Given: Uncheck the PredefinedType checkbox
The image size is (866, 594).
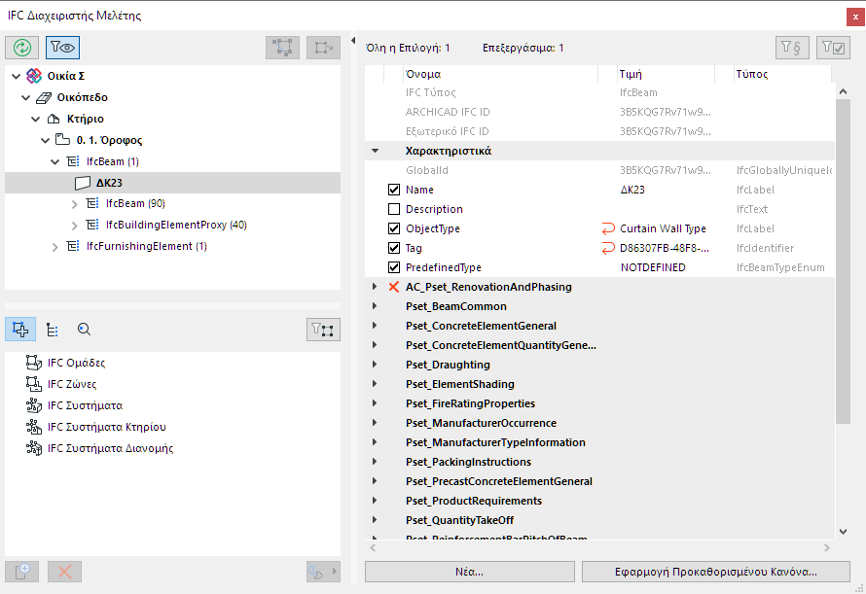Looking at the screenshot, I should 394,267.
